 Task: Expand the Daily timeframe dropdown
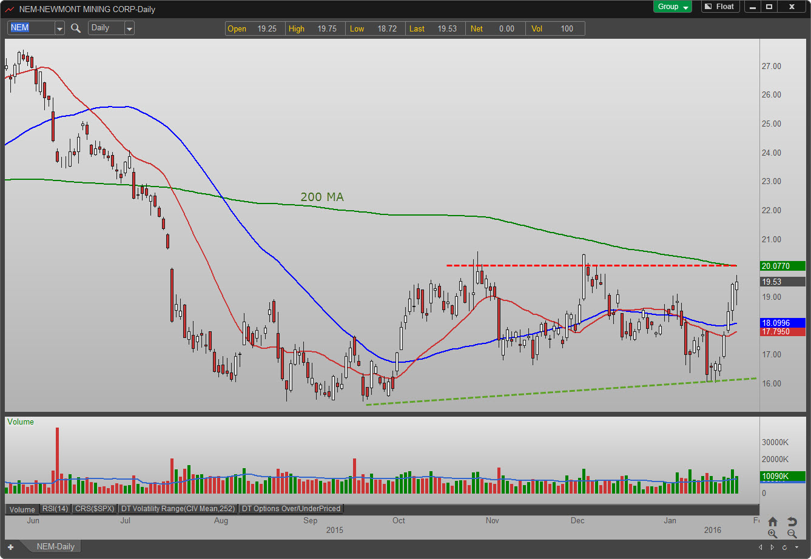pyautogui.click(x=129, y=28)
